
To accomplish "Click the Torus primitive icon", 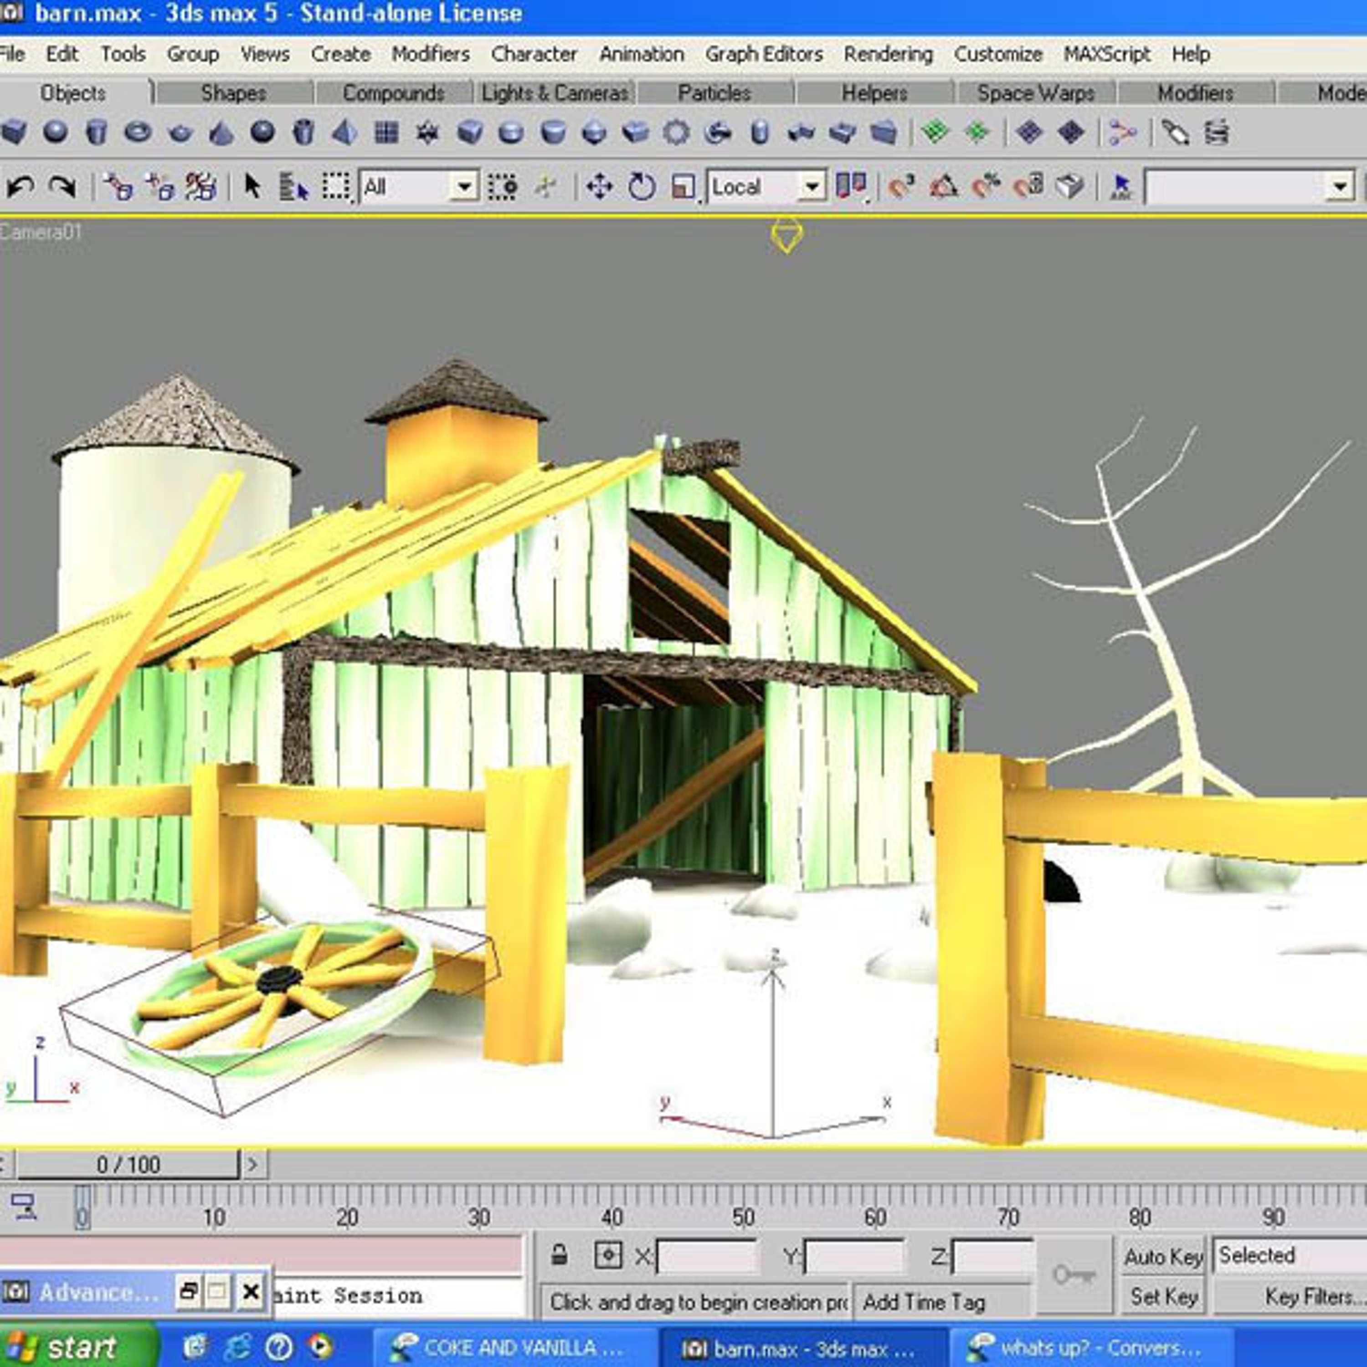I will pyautogui.click(x=137, y=132).
